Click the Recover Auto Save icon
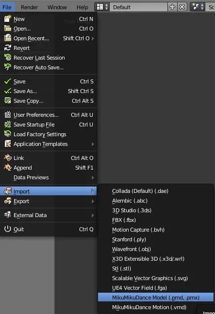This screenshot has height=314, width=215. tap(8, 67)
